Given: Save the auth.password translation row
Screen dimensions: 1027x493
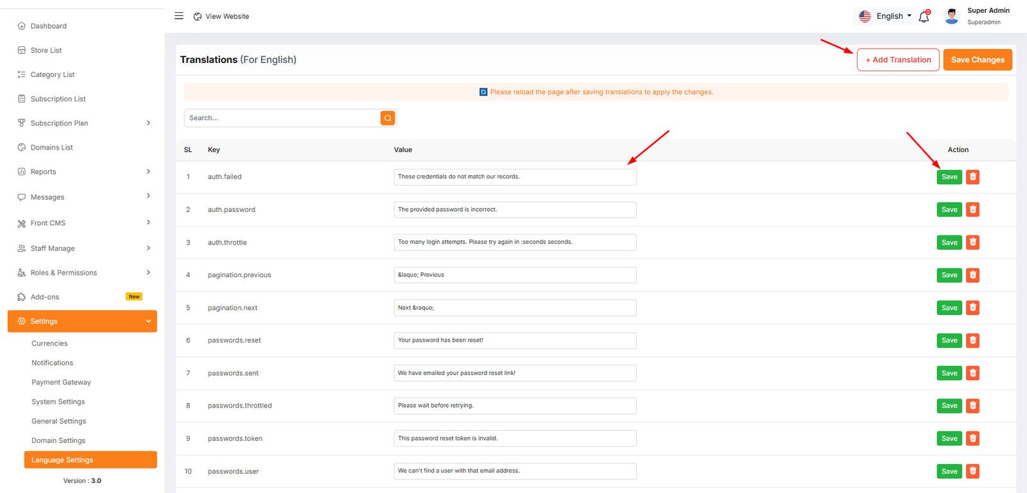Looking at the screenshot, I should tap(949, 210).
